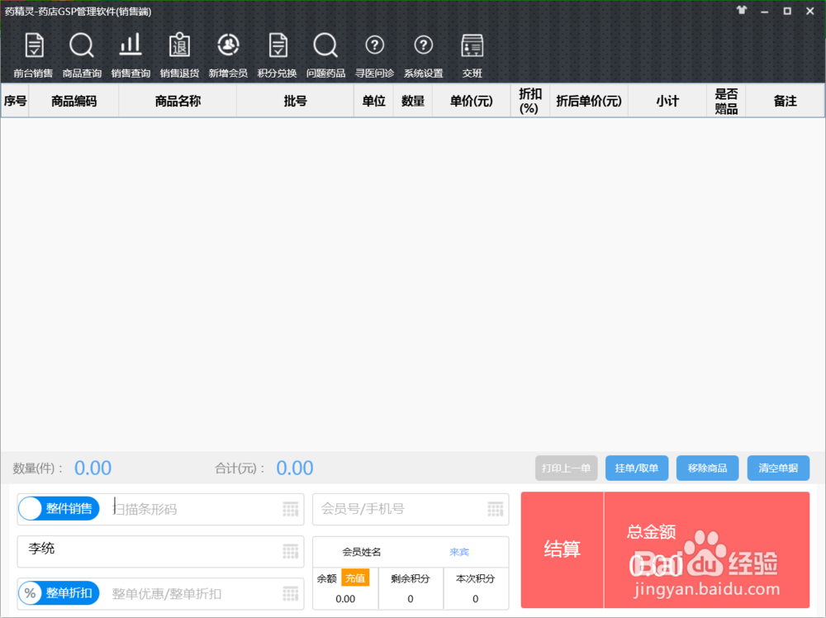Viewport: 826px width, 618px height.
Task: Click the 批号 column header
Action: point(295,101)
